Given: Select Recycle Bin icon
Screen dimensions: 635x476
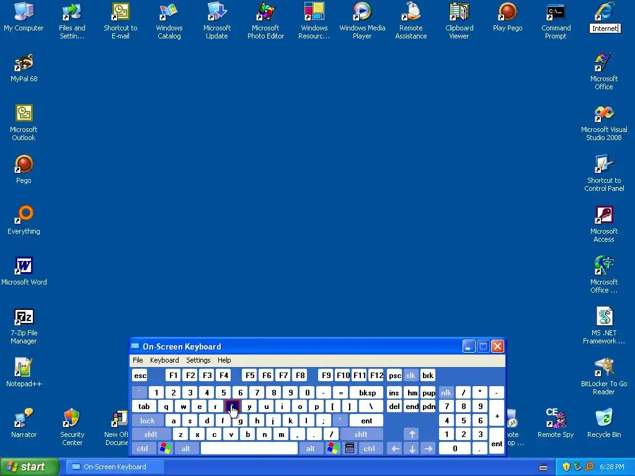Looking at the screenshot, I should [604, 423].
